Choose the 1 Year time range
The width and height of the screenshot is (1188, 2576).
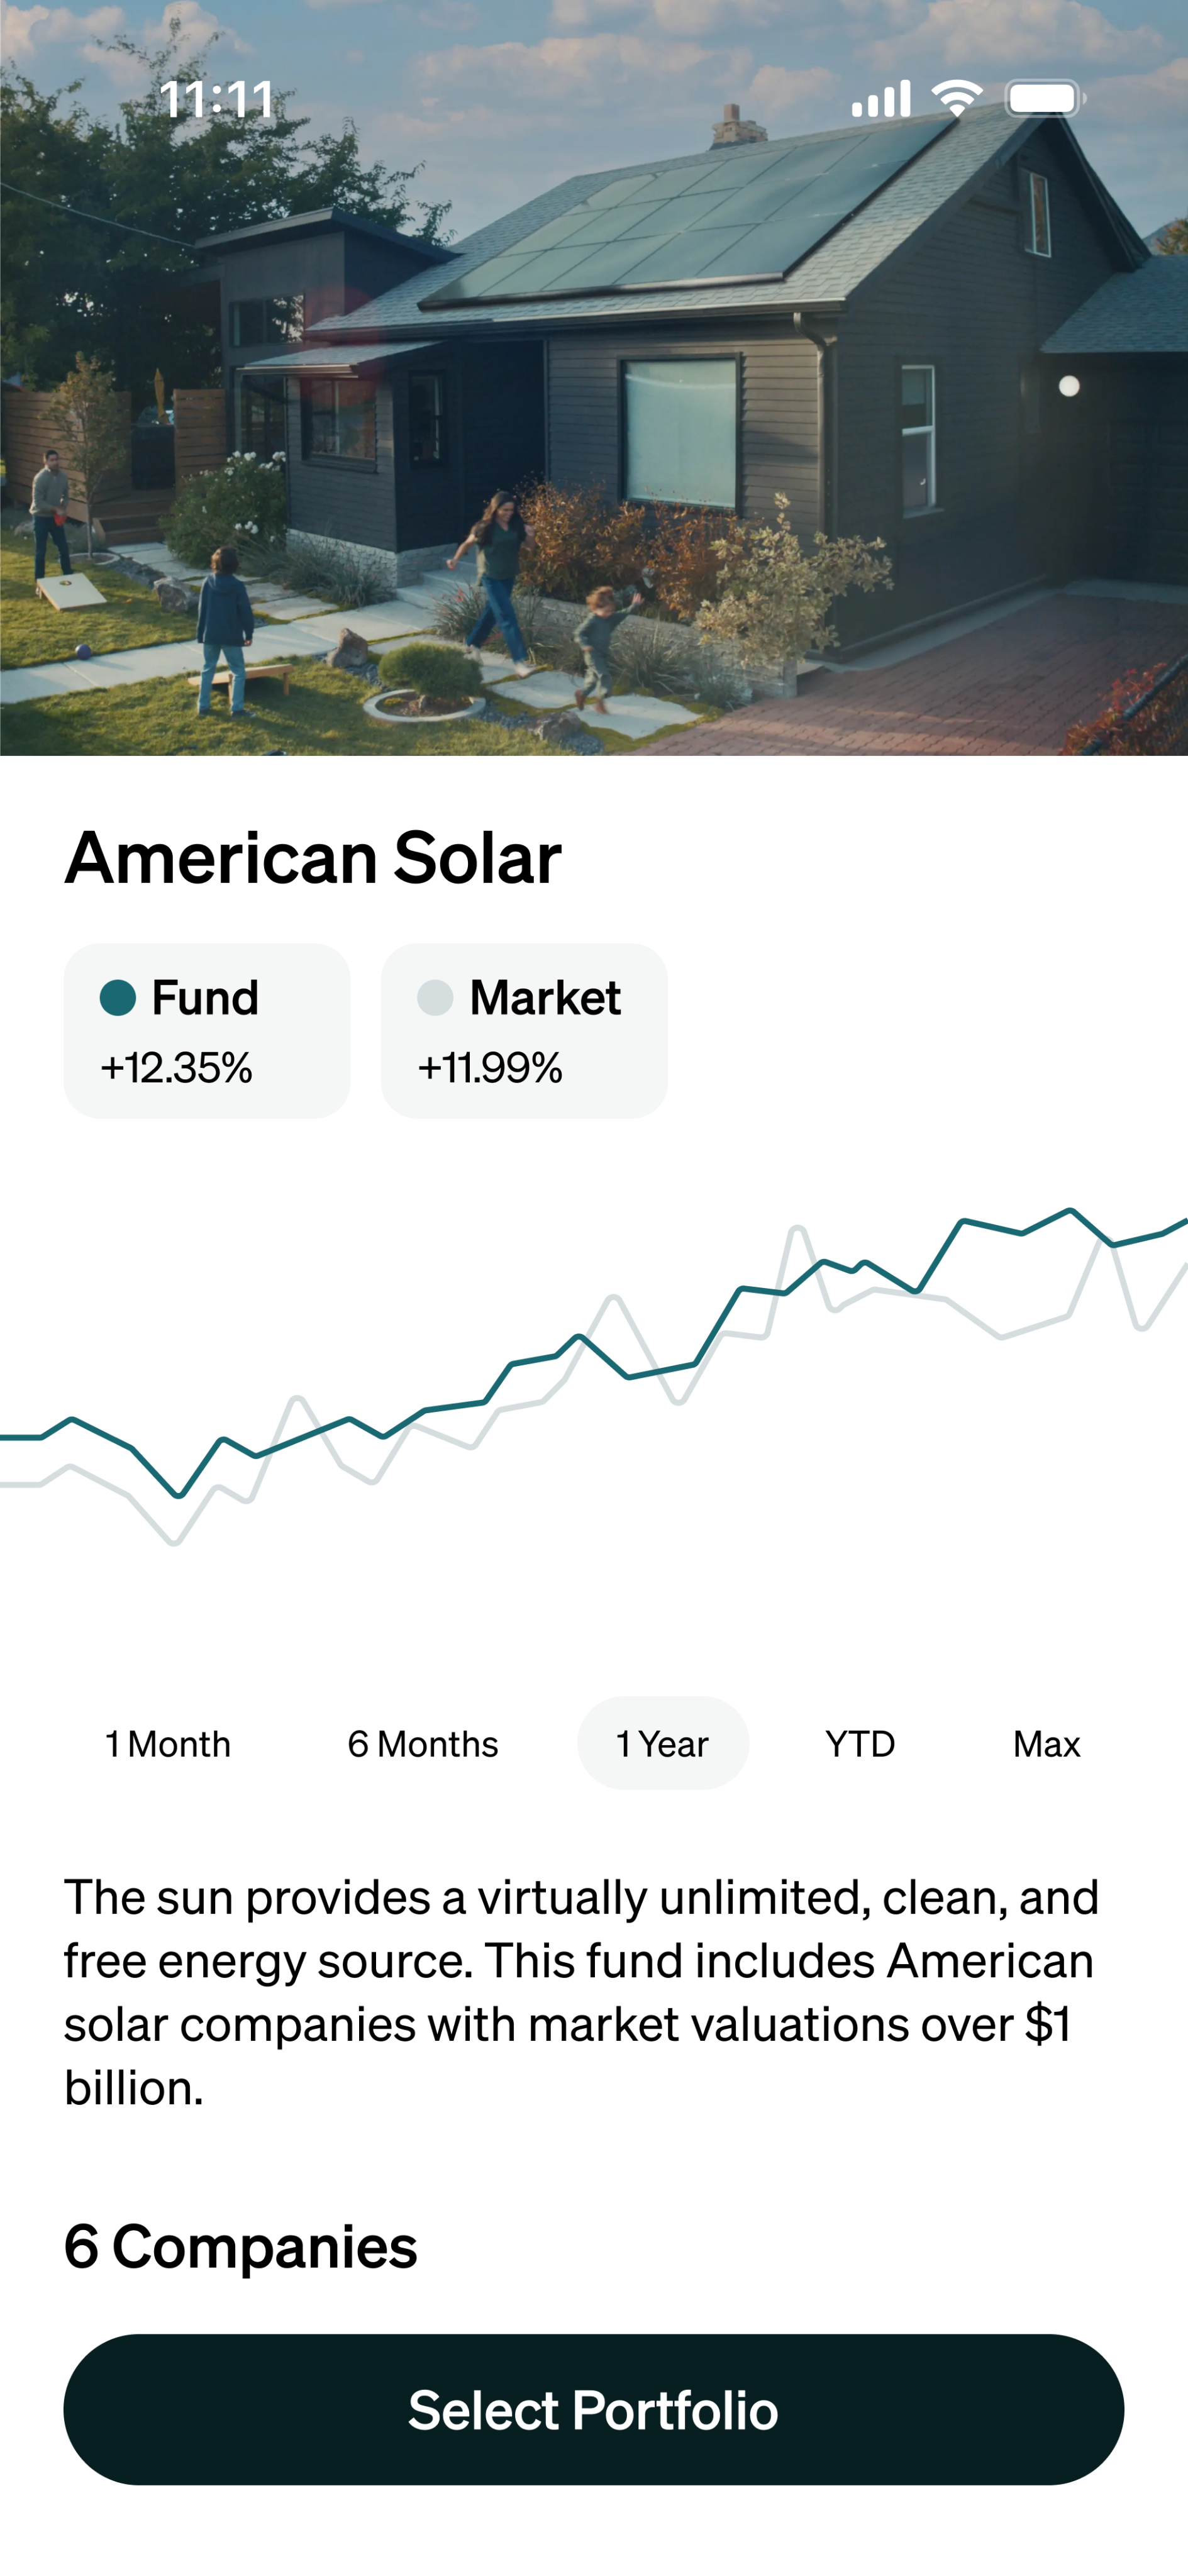662,1744
